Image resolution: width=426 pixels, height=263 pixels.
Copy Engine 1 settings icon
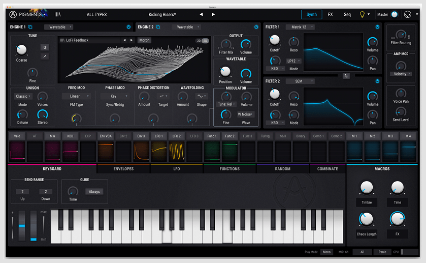(30, 27)
